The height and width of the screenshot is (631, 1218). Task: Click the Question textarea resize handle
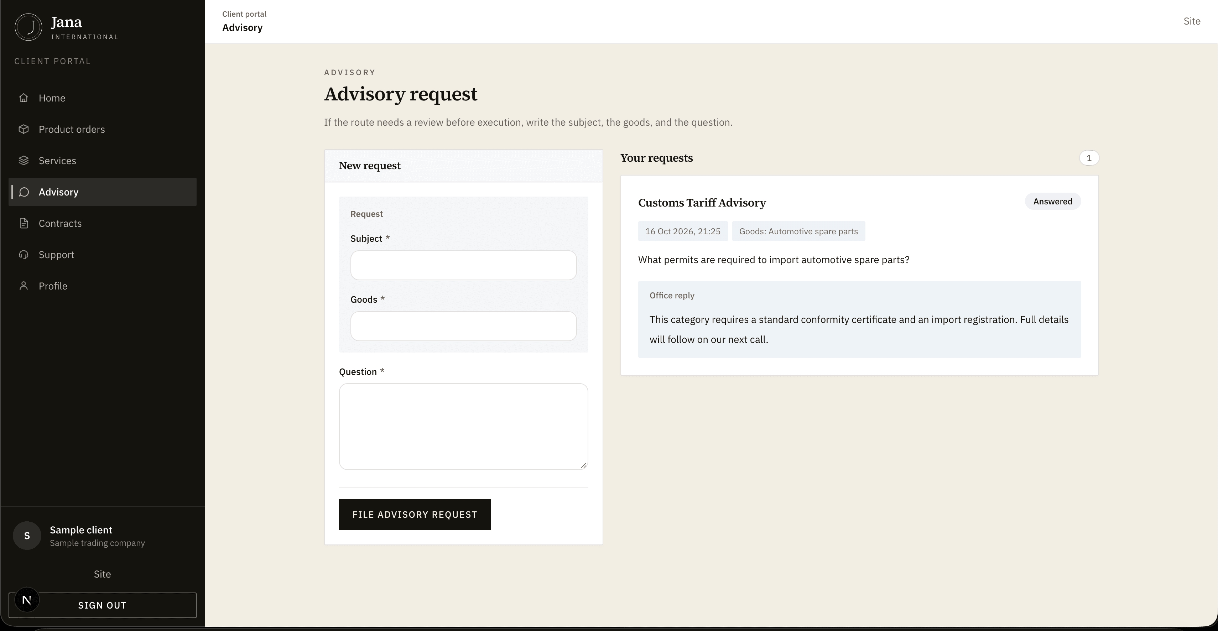point(583,465)
